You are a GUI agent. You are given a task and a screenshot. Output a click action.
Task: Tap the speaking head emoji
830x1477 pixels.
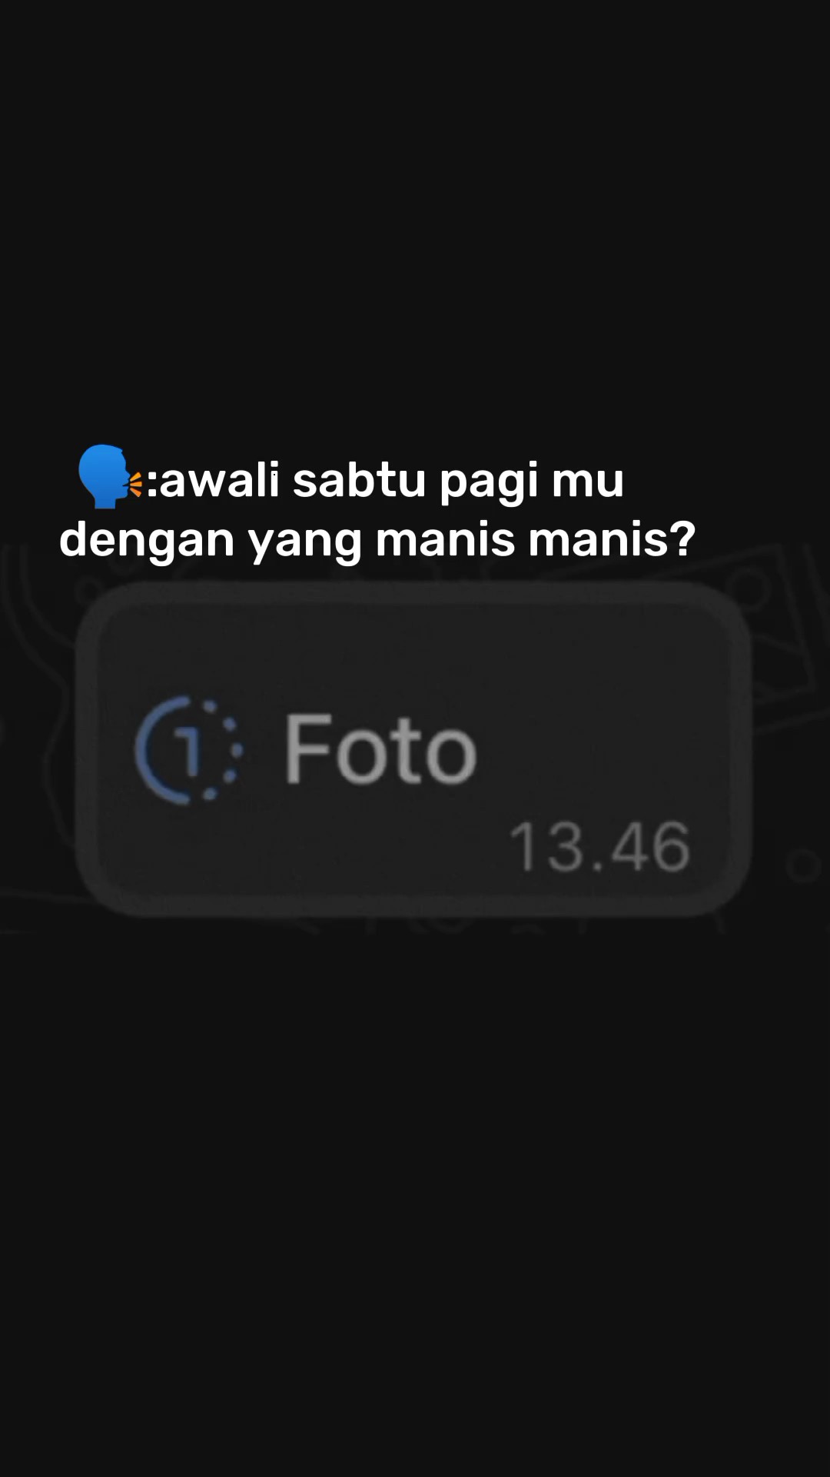pyautogui.click(x=109, y=476)
